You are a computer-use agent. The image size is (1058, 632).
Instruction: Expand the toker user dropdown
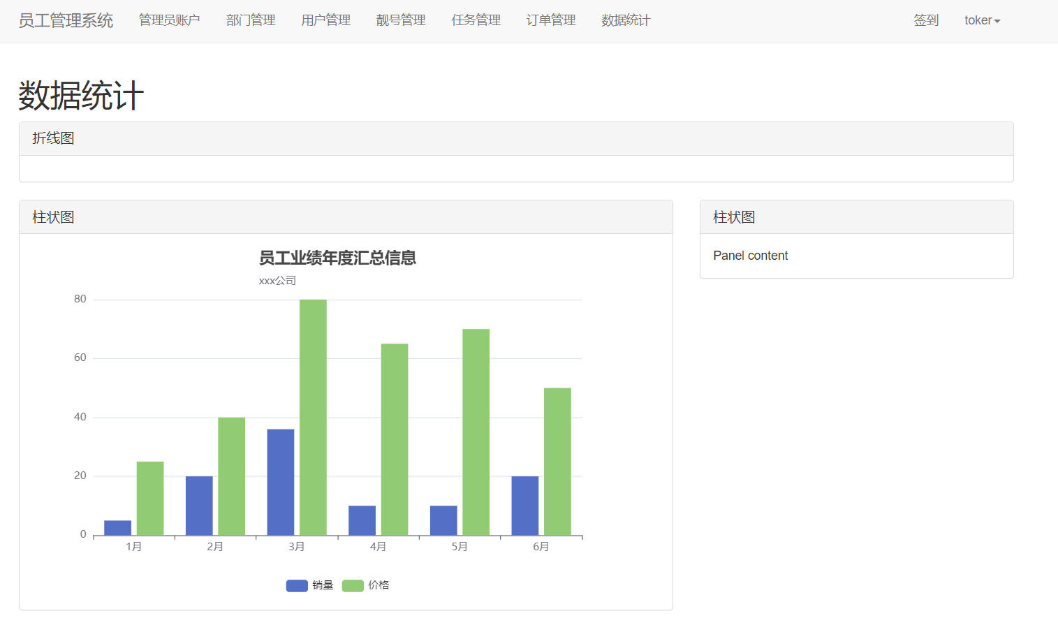point(982,20)
